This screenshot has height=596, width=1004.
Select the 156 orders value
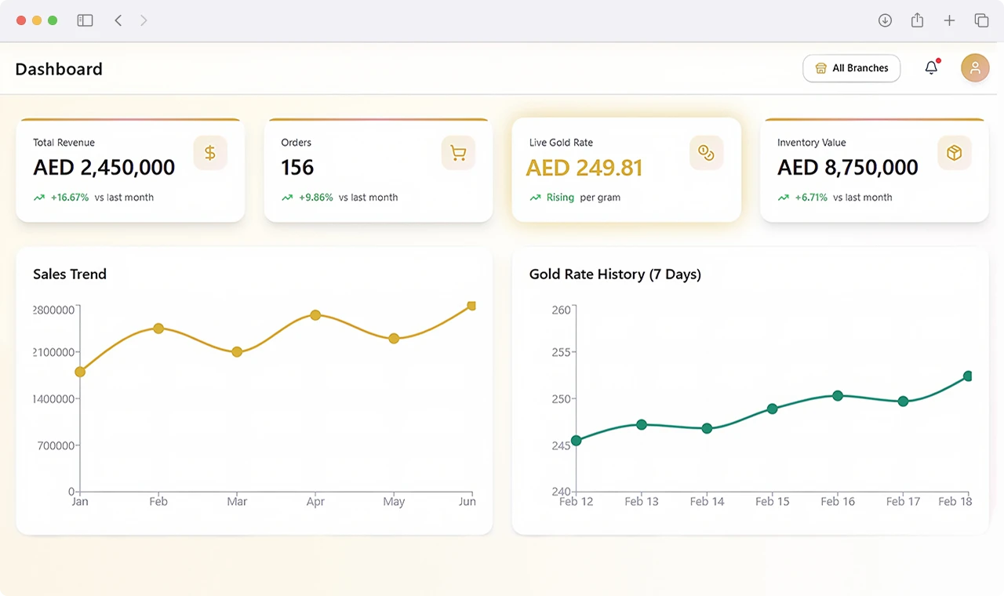click(x=297, y=168)
